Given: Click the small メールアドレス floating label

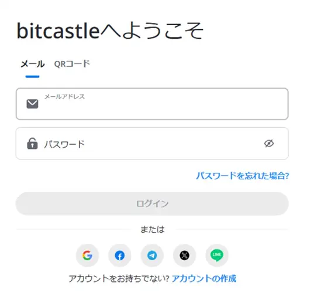Looking at the screenshot, I should click(x=65, y=97).
